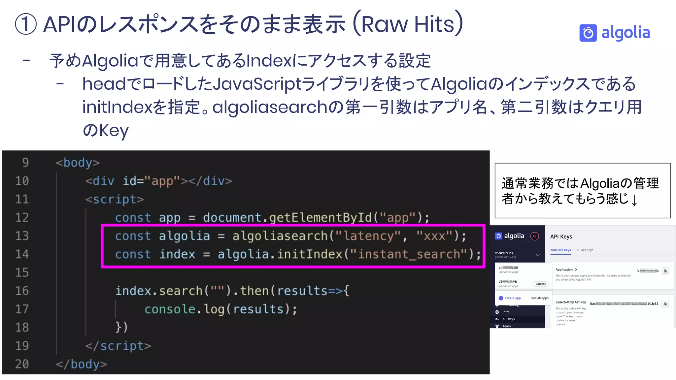676x380 pixels.
Task: Click code line 14 with initIndex("instant_search")
Action: click(x=298, y=254)
